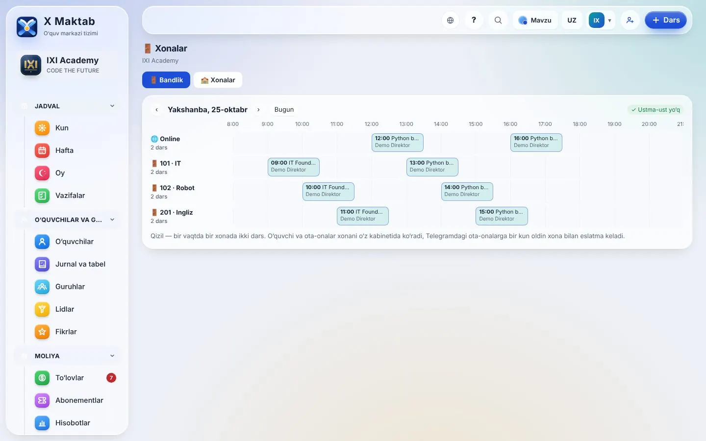Open the 09:00 IT Foundations lesson block
Screen dimensions: 706x441
point(294,167)
